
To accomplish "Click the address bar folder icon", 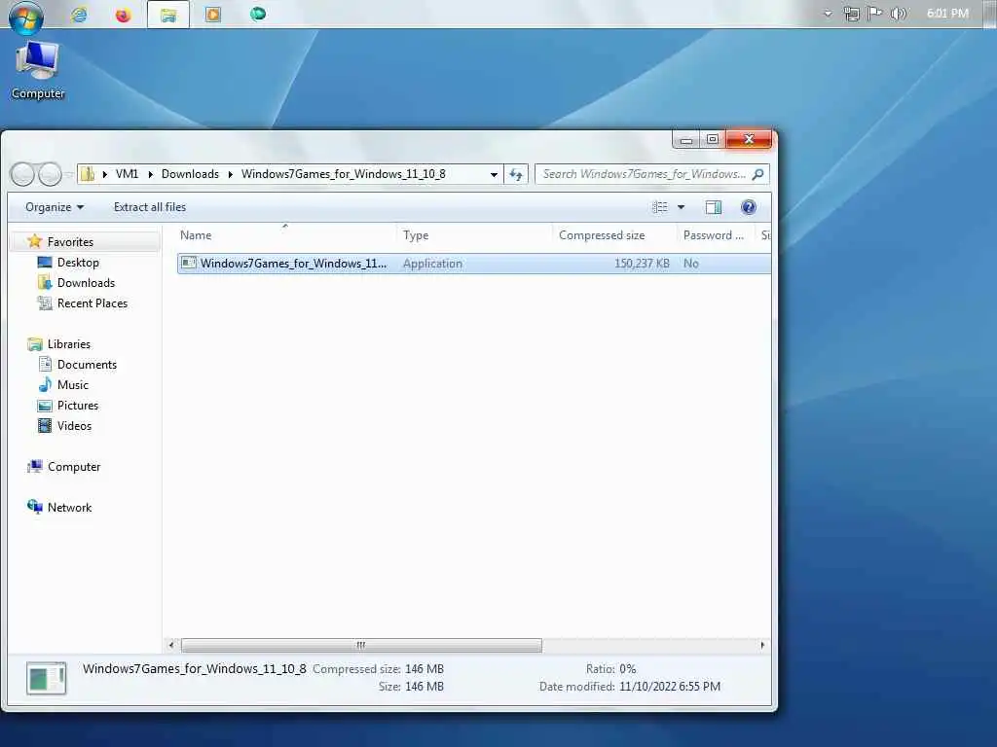I will pos(87,174).
